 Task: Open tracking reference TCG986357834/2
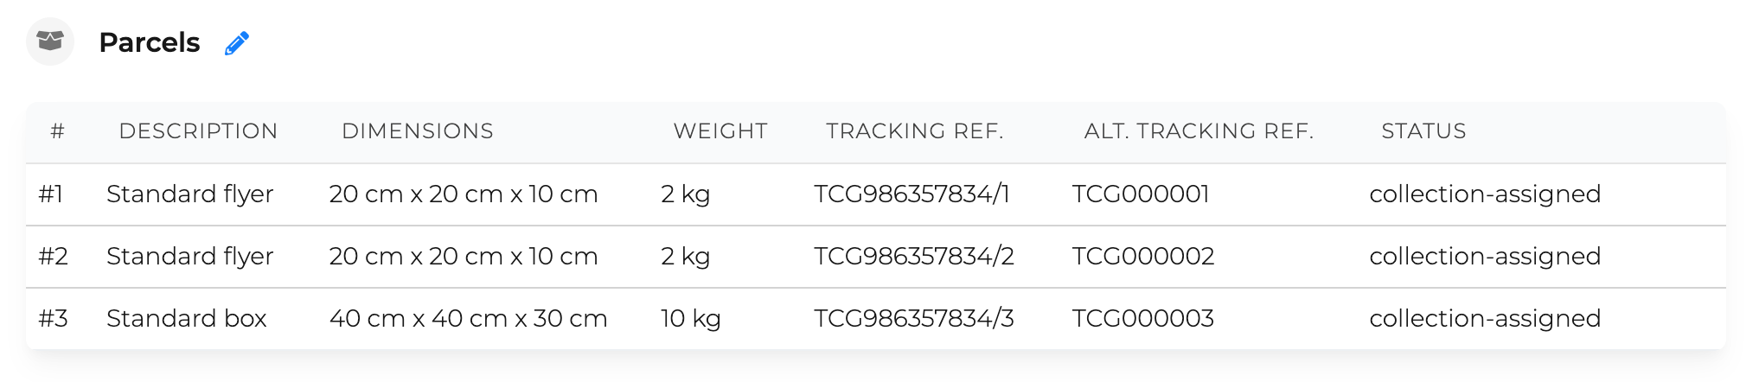coord(914,256)
